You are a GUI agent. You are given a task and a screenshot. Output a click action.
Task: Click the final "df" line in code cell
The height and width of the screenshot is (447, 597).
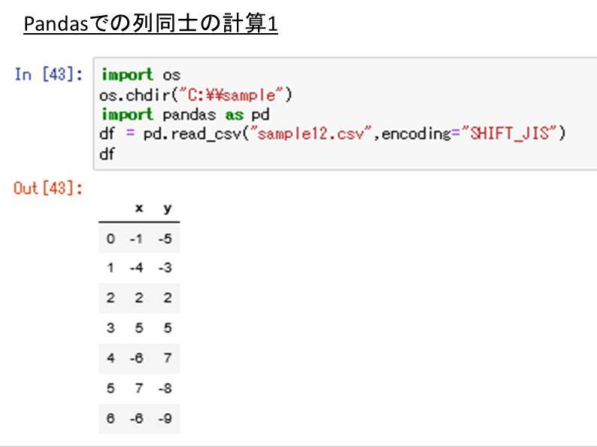point(107,154)
